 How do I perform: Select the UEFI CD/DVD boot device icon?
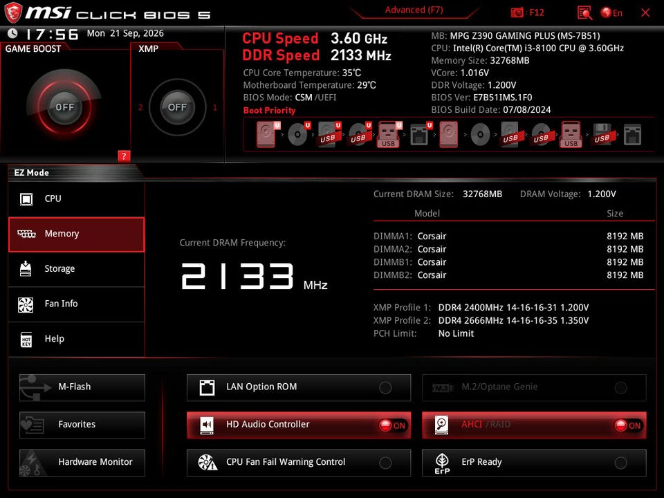(298, 134)
